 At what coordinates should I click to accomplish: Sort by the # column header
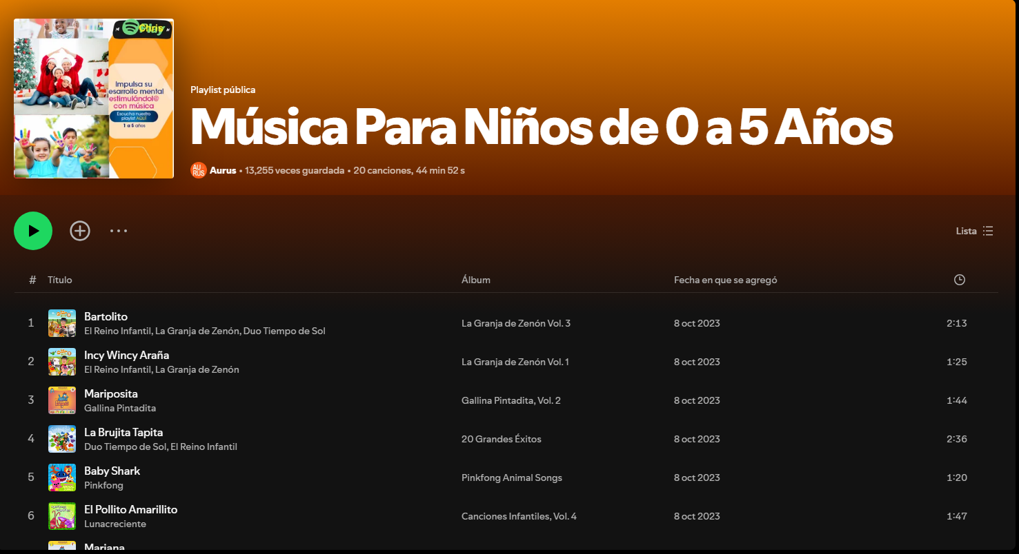pos(32,280)
